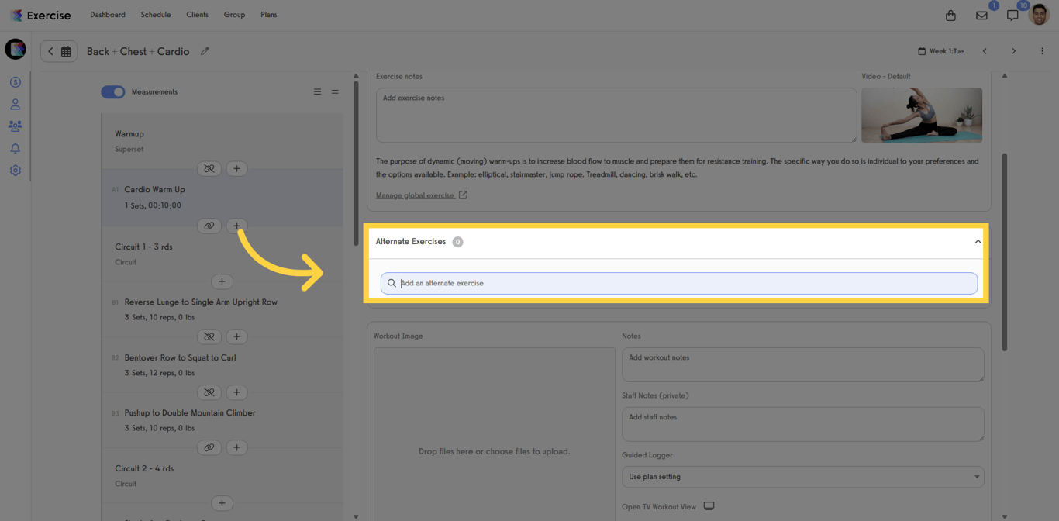This screenshot has height=521, width=1059.
Task: Switch to the Plans menu item
Action: pos(268,14)
